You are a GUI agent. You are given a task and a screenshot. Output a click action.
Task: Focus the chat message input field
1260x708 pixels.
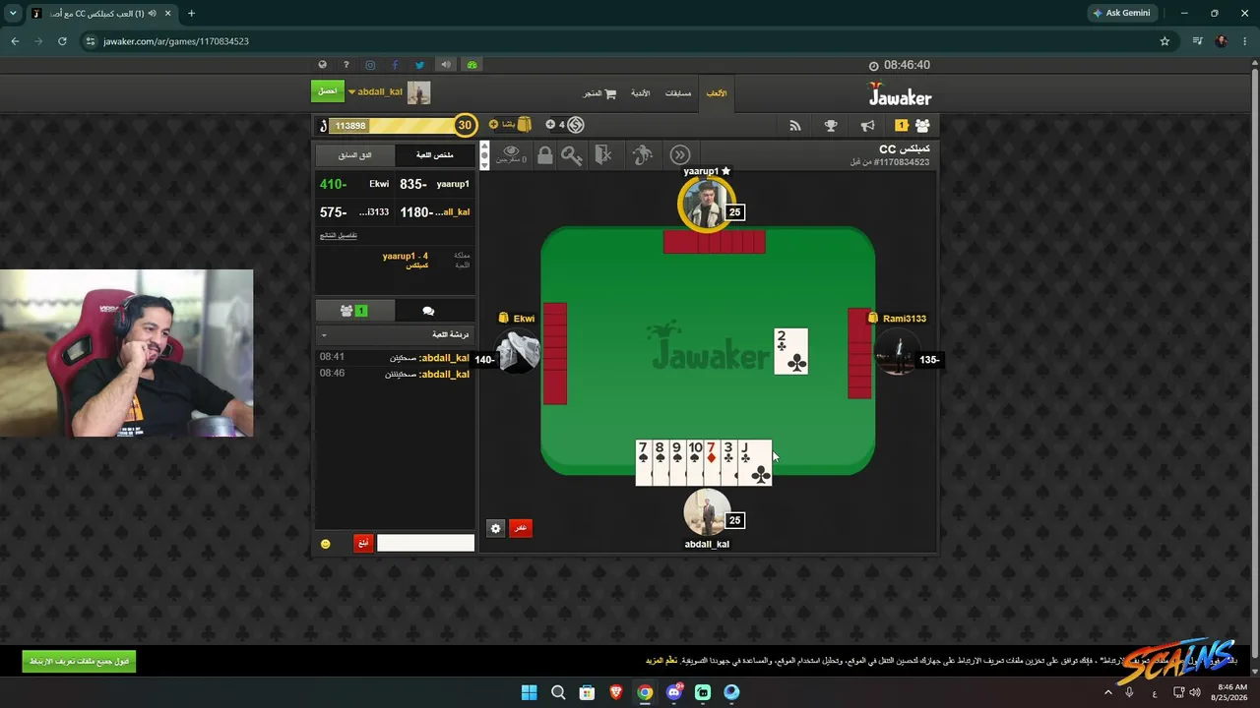pos(425,543)
